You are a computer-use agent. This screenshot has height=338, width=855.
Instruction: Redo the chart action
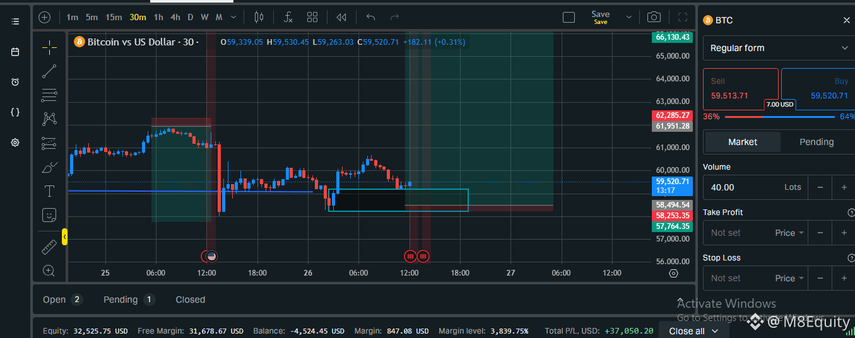(x=394, y=17)
